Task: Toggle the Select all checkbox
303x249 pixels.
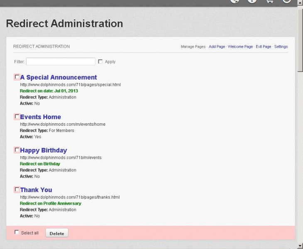Action: (x=17, y=232)
